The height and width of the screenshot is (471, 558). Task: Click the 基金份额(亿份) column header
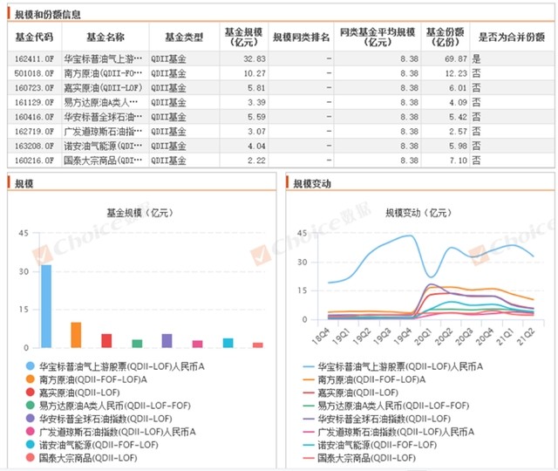click(446, 37)
